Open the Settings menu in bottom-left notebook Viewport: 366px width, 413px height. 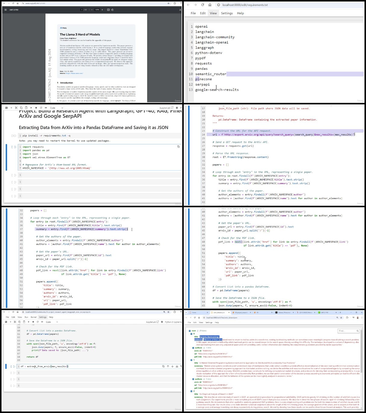43,317
